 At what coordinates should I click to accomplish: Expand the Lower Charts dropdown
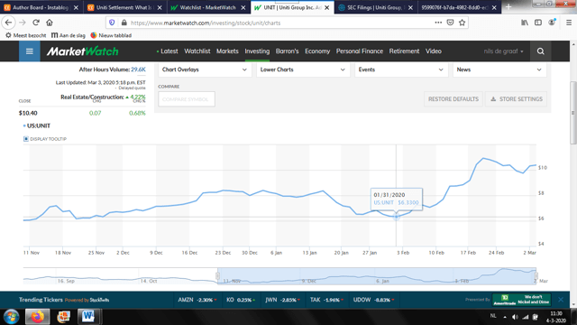tap(303, 70)
